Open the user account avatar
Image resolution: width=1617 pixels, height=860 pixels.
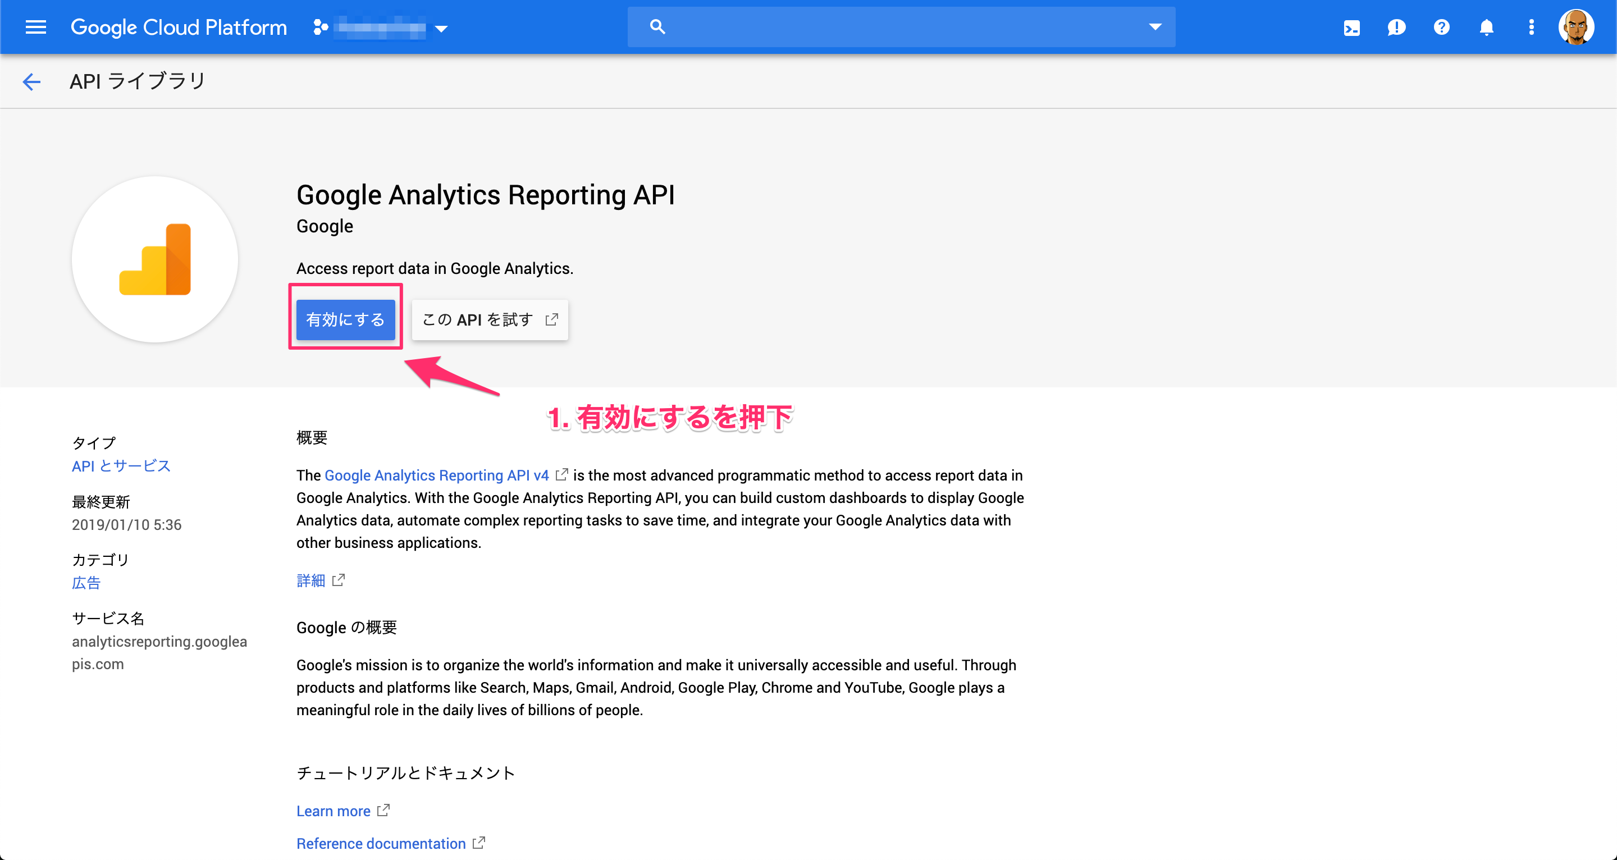[x=1576, y=27]
